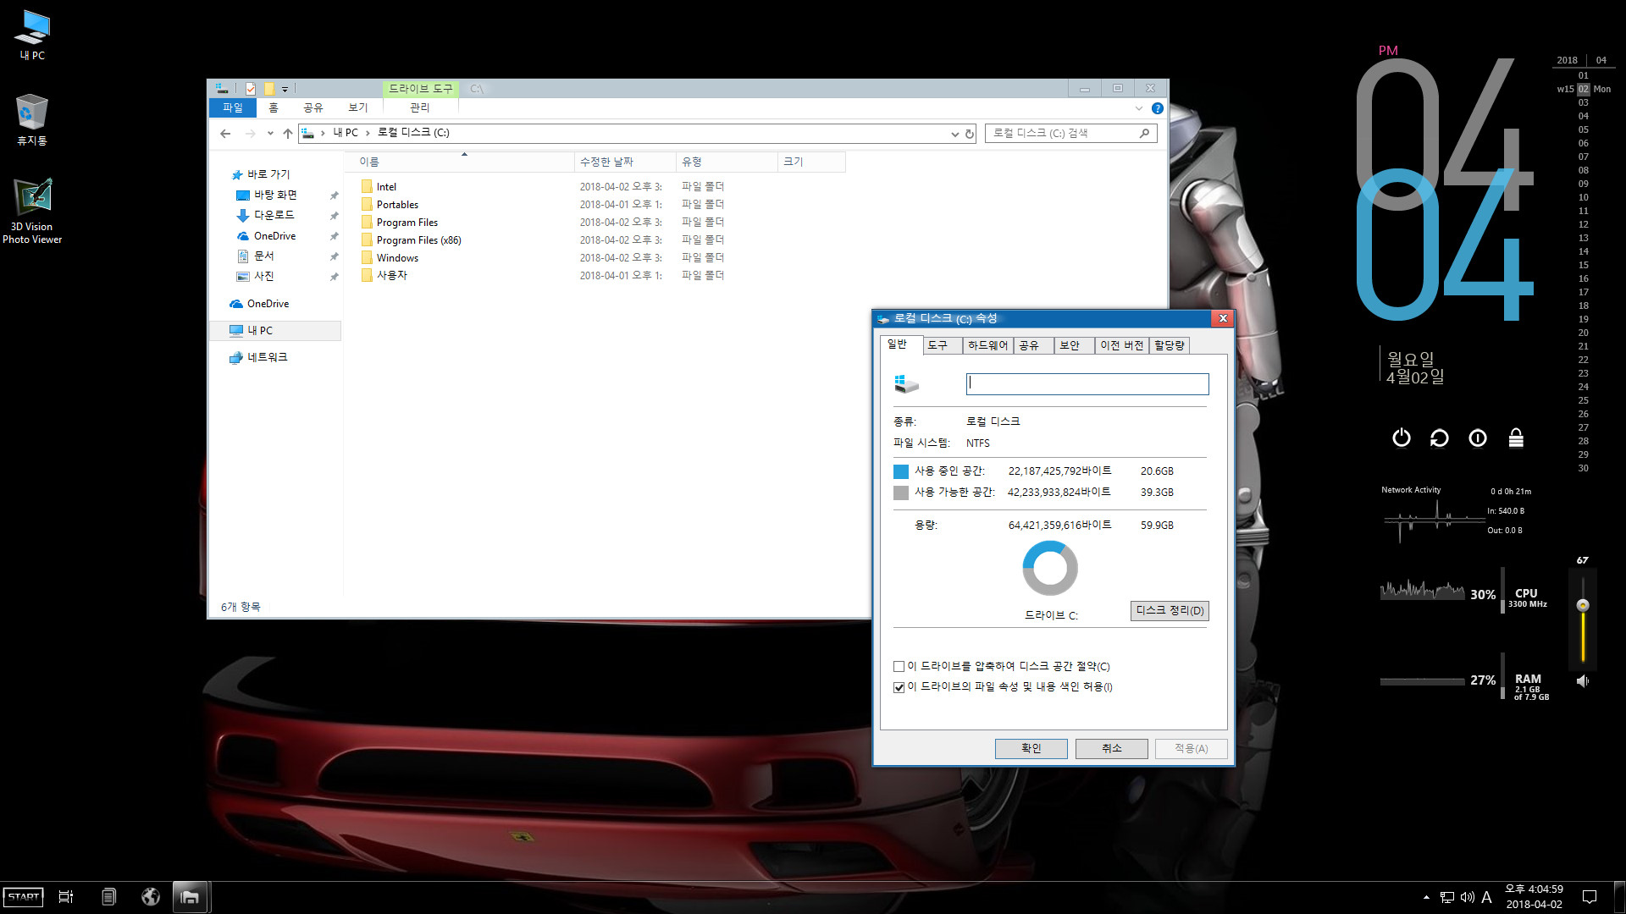Click the drive icon in properties dialog
This screenshot has width=1626, height=914.
point(906,384)
